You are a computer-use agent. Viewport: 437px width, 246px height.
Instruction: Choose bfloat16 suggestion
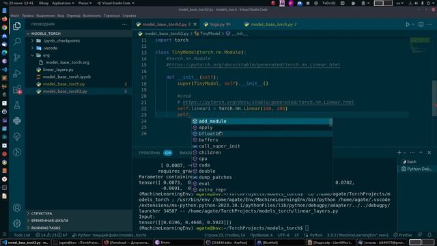262,134
